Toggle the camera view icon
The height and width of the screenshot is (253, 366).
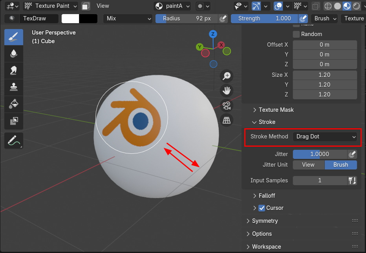(x=227, y=106)
